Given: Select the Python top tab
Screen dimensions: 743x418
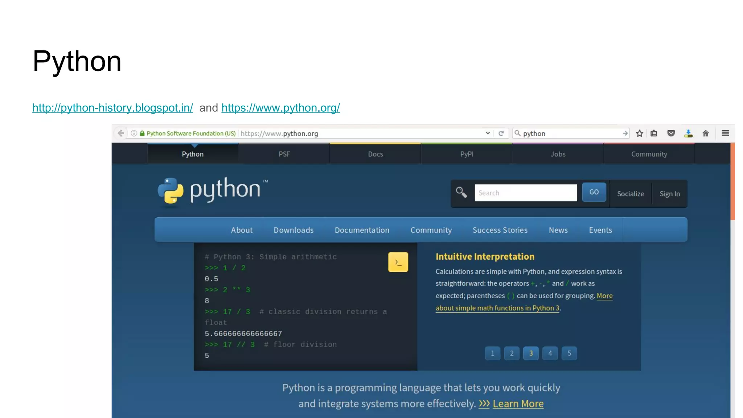Looking at the screenshot, I should (x=193, y=154).
